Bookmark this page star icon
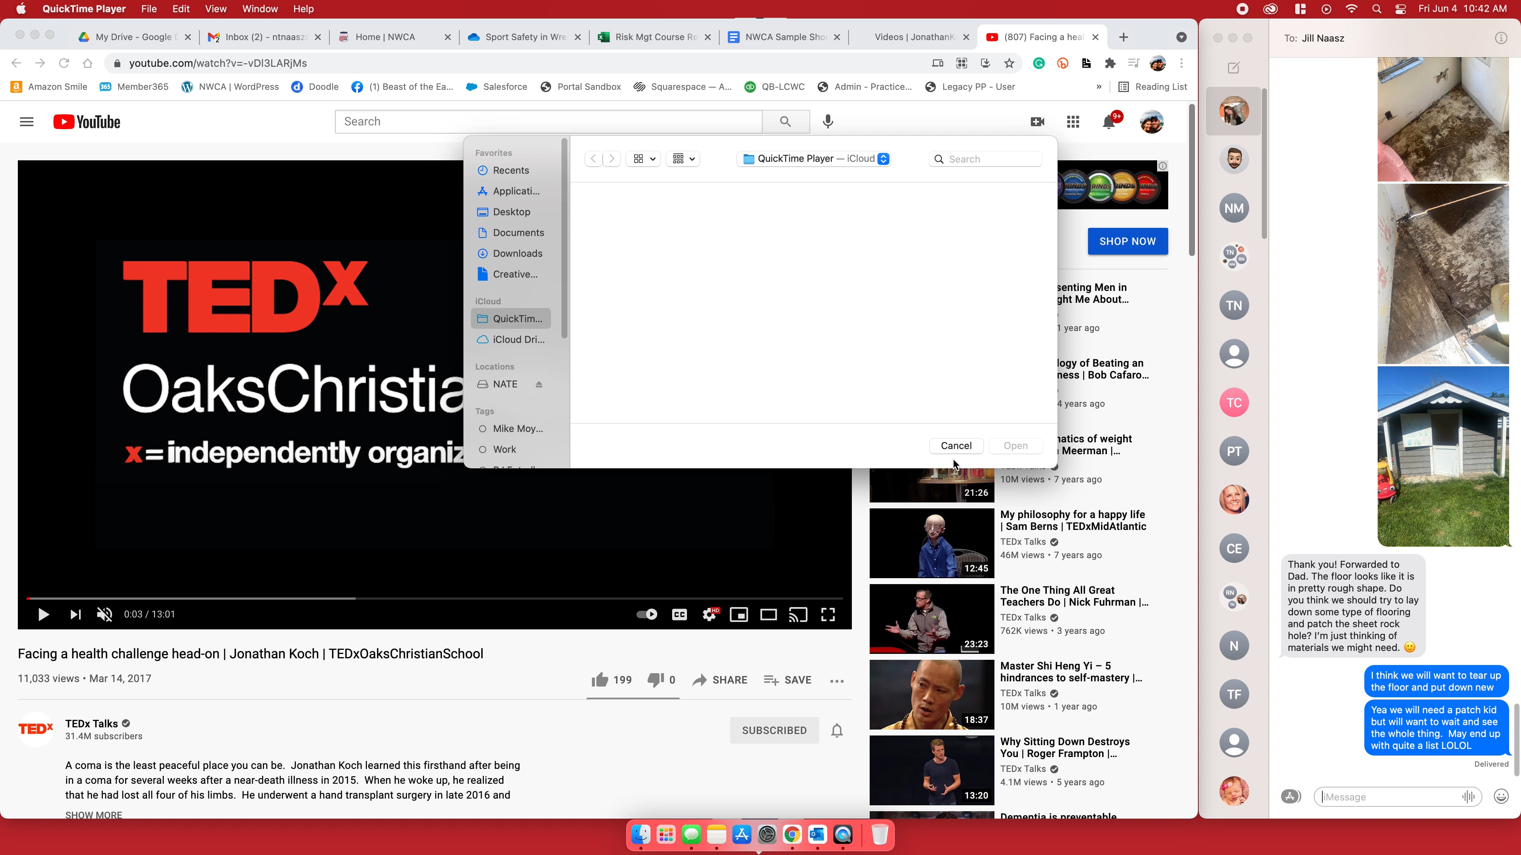The height and width of the screenshot is (855, 1521). (x=1009, y=63)
